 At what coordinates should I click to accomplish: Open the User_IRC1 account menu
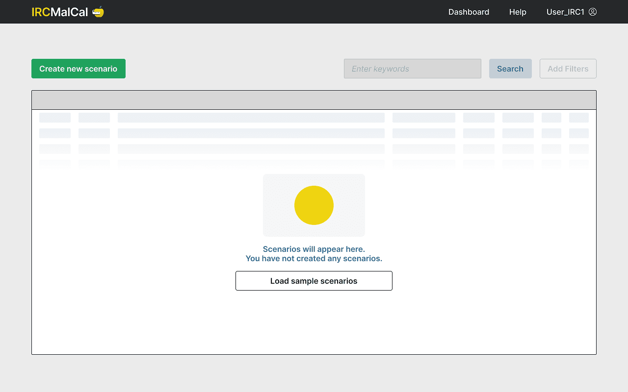click(x=572, y=12)
